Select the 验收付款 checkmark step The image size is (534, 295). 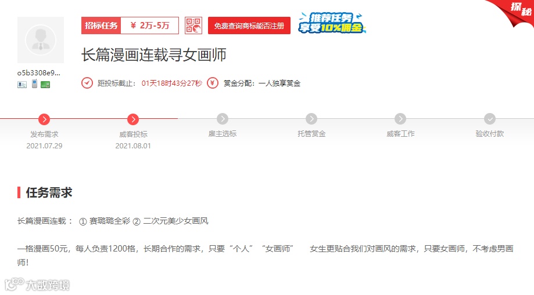490,119
